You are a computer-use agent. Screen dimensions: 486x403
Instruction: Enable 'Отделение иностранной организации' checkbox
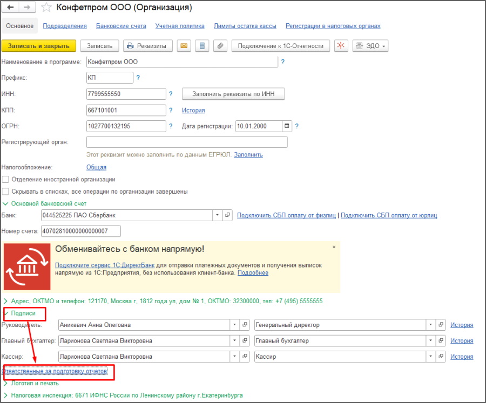coord(5,179)
